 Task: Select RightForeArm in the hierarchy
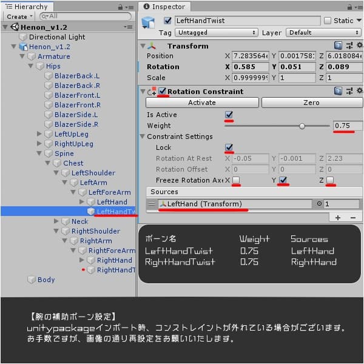point(112,251)
